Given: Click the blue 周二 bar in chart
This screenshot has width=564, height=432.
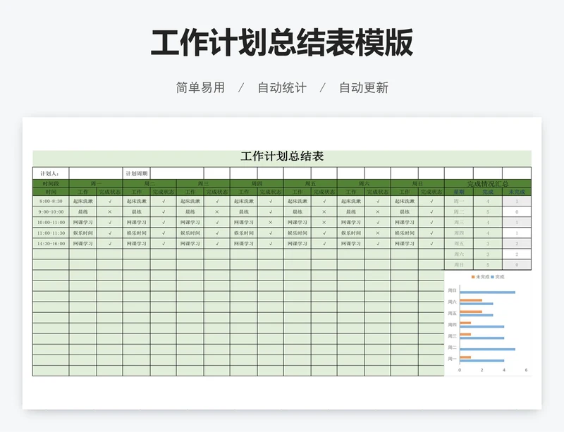Looking at the screenshot, I should 487,350.
